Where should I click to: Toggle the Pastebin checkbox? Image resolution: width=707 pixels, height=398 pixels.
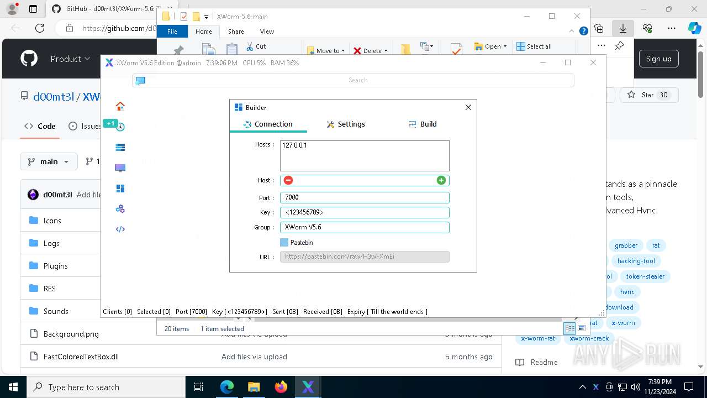tap(284, 242)
